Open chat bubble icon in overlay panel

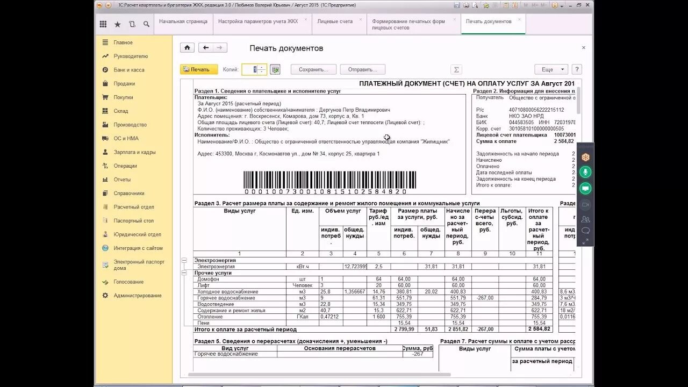point(585,231)
